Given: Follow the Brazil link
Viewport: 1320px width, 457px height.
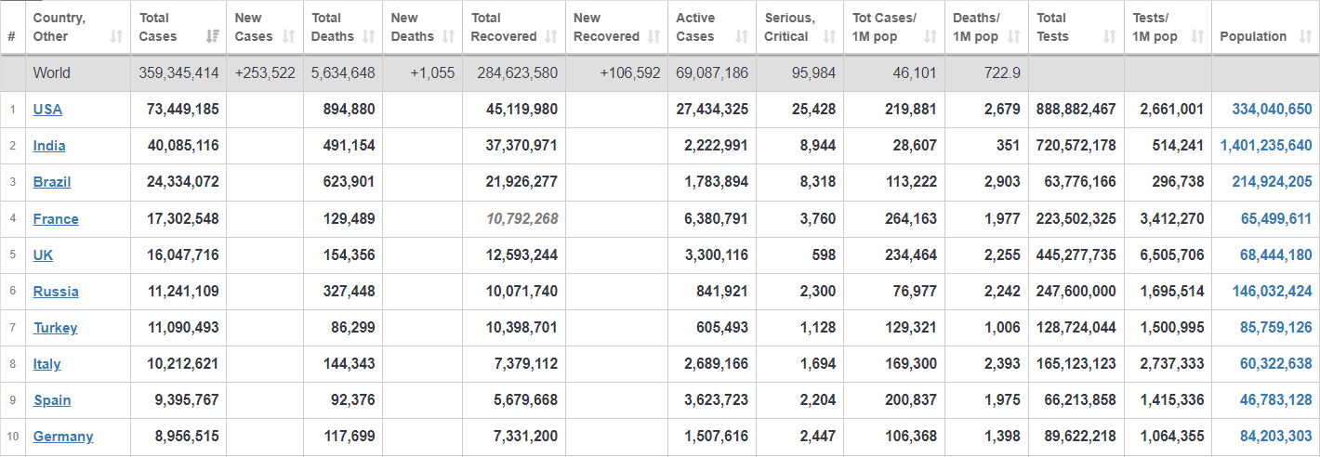Looking at the screenshot, I should click(x=52, y=182).
